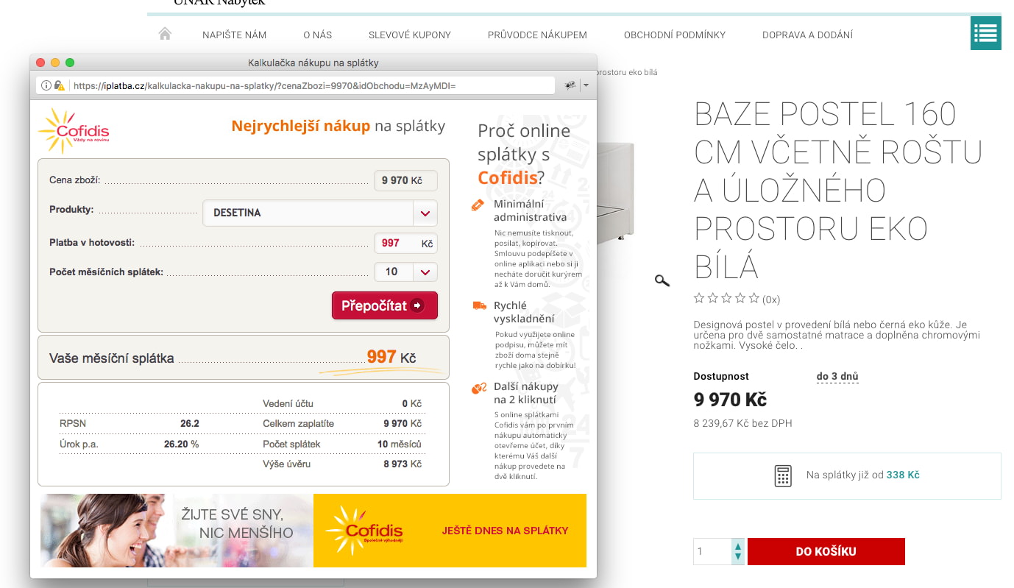1014x588 pixels.
Task: Click the magnifier zoom icon on product image
Action: [x=662, y=280]
